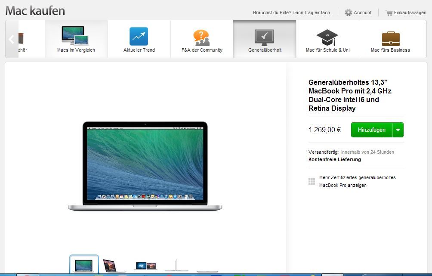Select the Generalüberholt tab label
The image size is (432, 276).
tap(265, 50)
